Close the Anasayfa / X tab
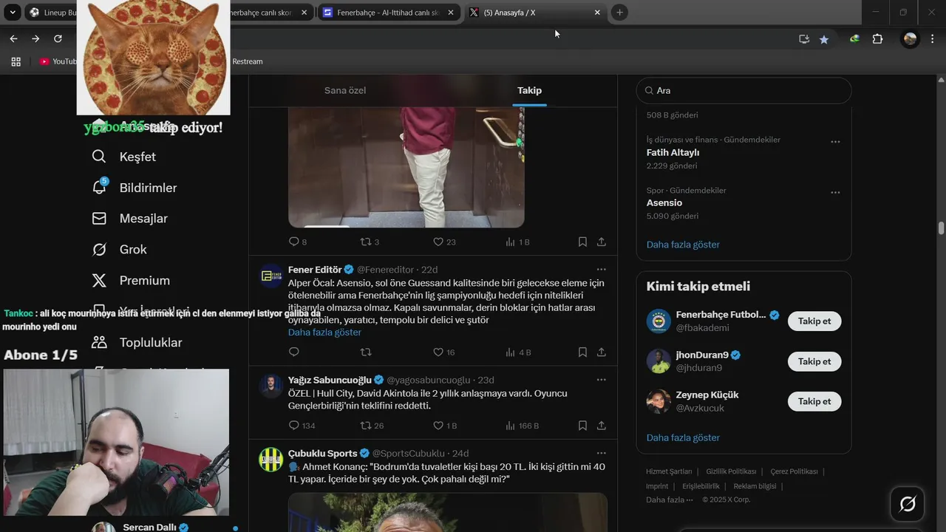The image size is (946, 532). [597, 13]
